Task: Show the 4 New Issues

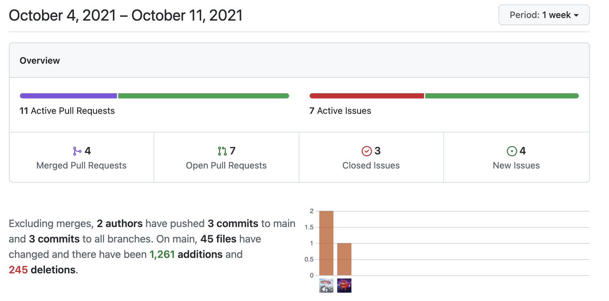Action: click(516, 157)
